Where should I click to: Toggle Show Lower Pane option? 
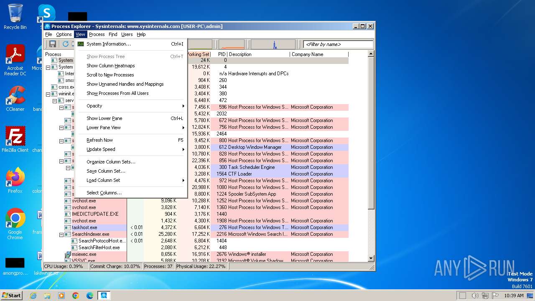tap(131, 118)
